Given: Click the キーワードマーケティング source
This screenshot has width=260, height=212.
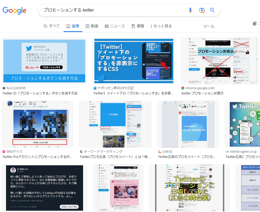Looking at the screenshot, I should point(103,152).
